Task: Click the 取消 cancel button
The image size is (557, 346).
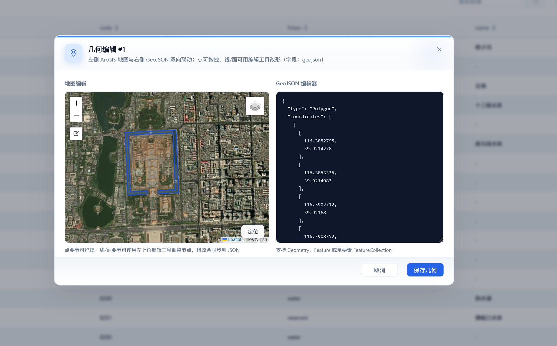Action: pos(379,270)
